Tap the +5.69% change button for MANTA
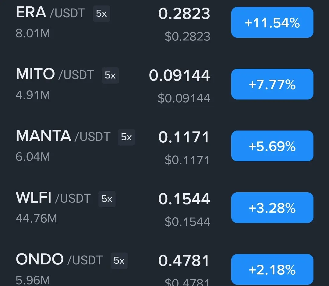This screenshot has height=286, width=329. coord(272,146)
